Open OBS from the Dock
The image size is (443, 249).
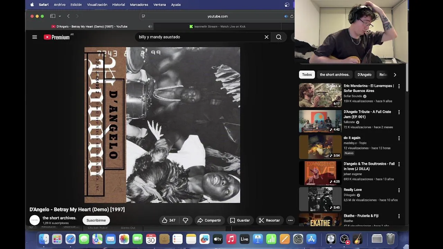(345, 239)
